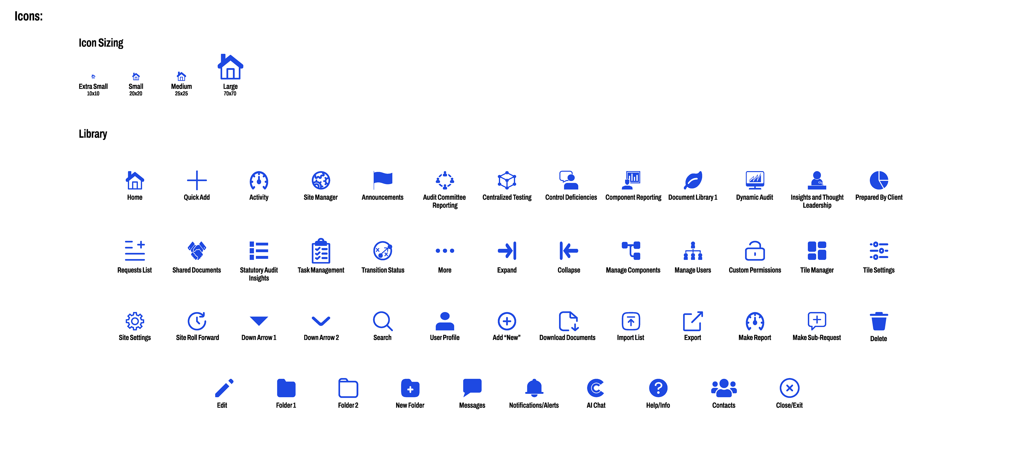Open the Tile Manager grid icon
This screenshot has height=466, width=1014.
[817, 251]
